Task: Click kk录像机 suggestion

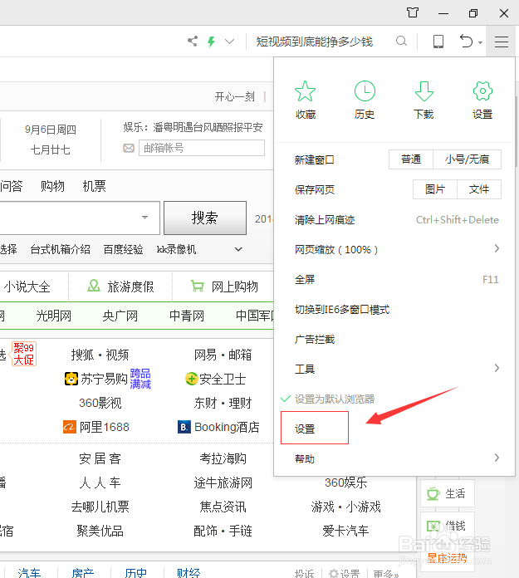Action: pyautogui.click(x=176, y=250)
